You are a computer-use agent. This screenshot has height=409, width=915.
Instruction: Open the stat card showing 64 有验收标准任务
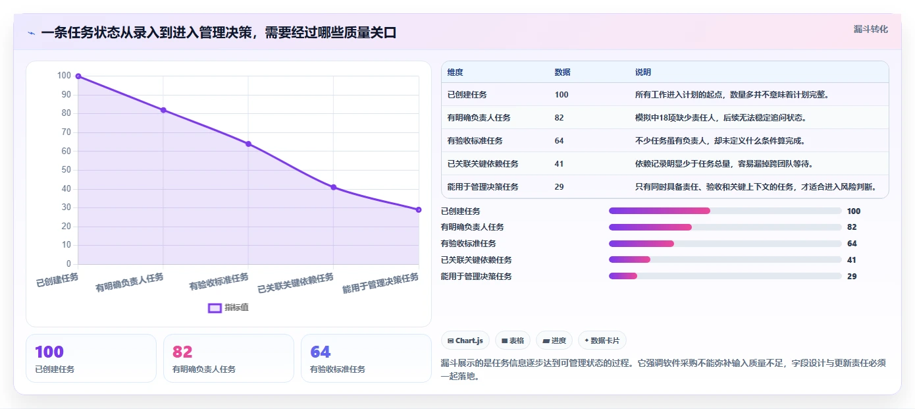coord(366,358)
